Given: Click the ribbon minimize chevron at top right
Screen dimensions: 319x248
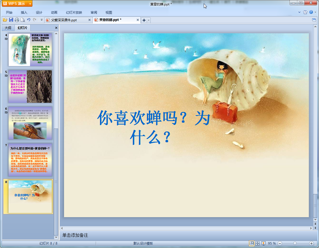Looking at the screenshot, I should (299, 12).
